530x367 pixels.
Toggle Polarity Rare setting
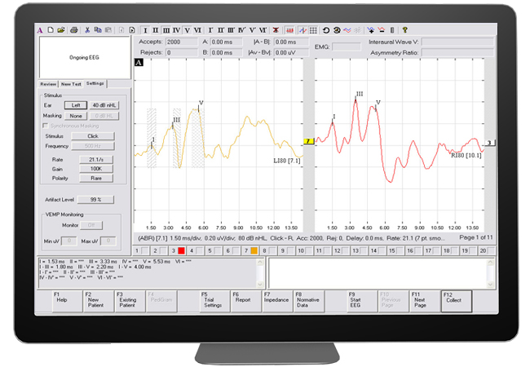tap(96, 177)
